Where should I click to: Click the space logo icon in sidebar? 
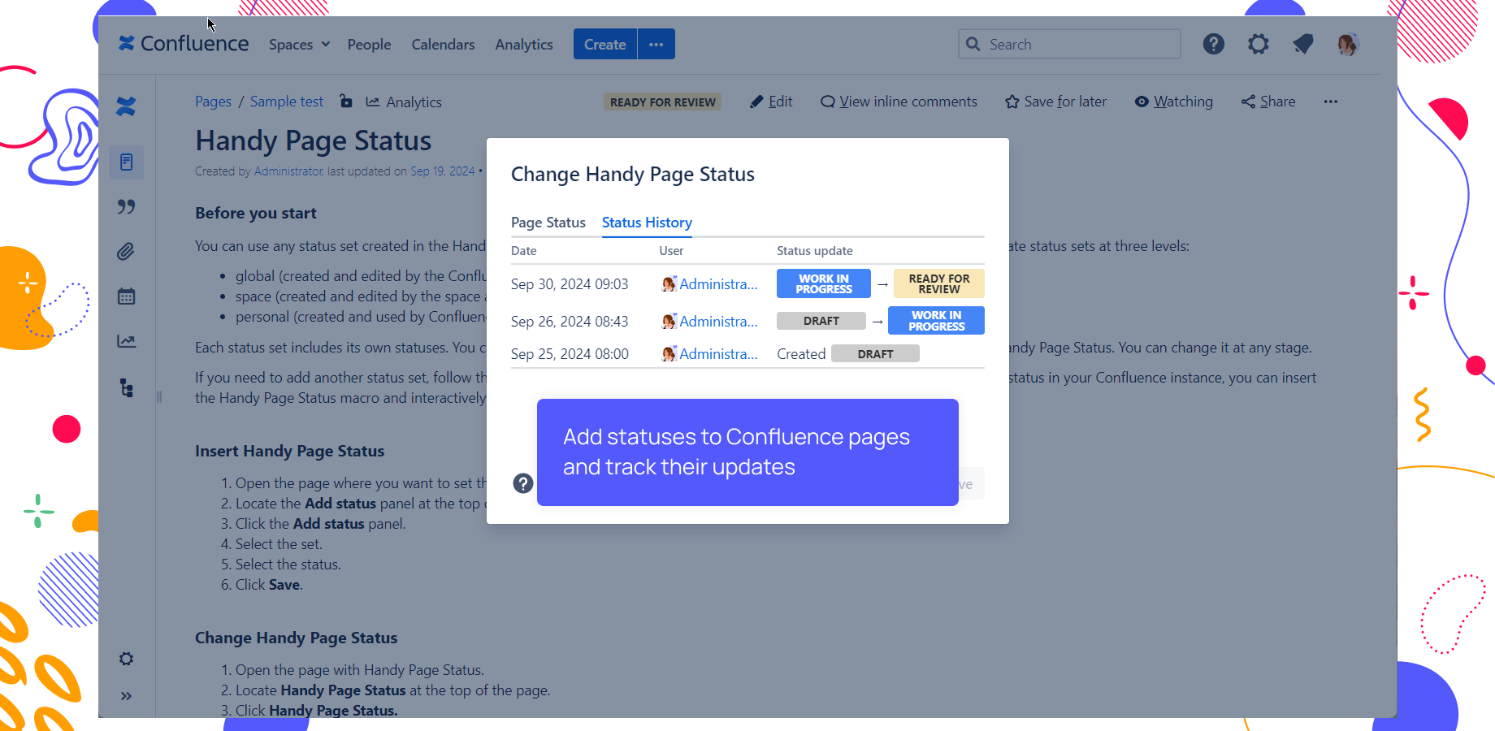(x=126, y=106)
